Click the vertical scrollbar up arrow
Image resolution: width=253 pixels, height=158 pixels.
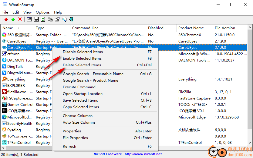coord(250,27)
